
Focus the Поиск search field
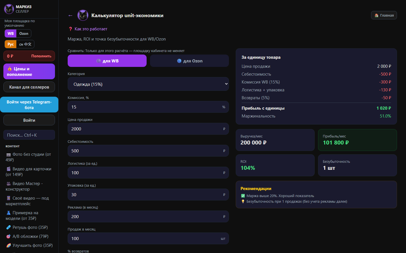29,135
